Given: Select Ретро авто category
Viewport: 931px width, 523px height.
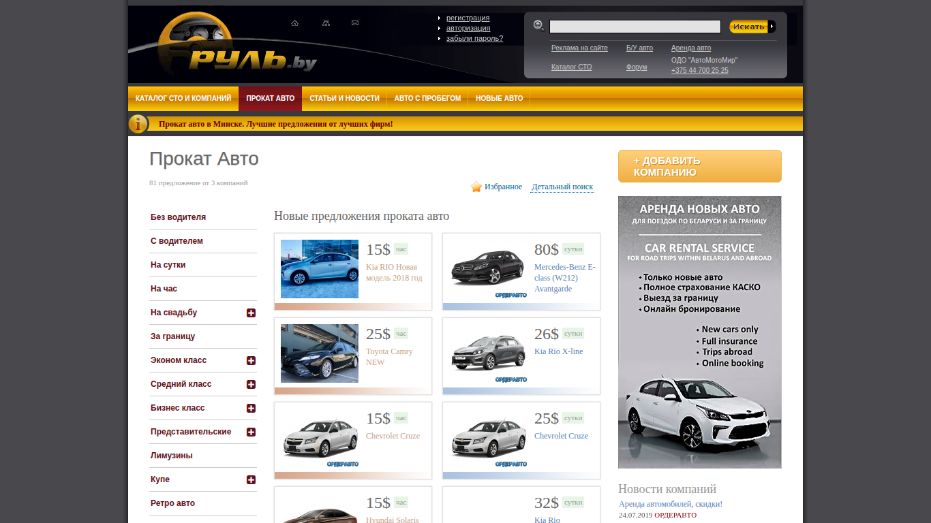Looking at the screenshot, I should 172,503.
